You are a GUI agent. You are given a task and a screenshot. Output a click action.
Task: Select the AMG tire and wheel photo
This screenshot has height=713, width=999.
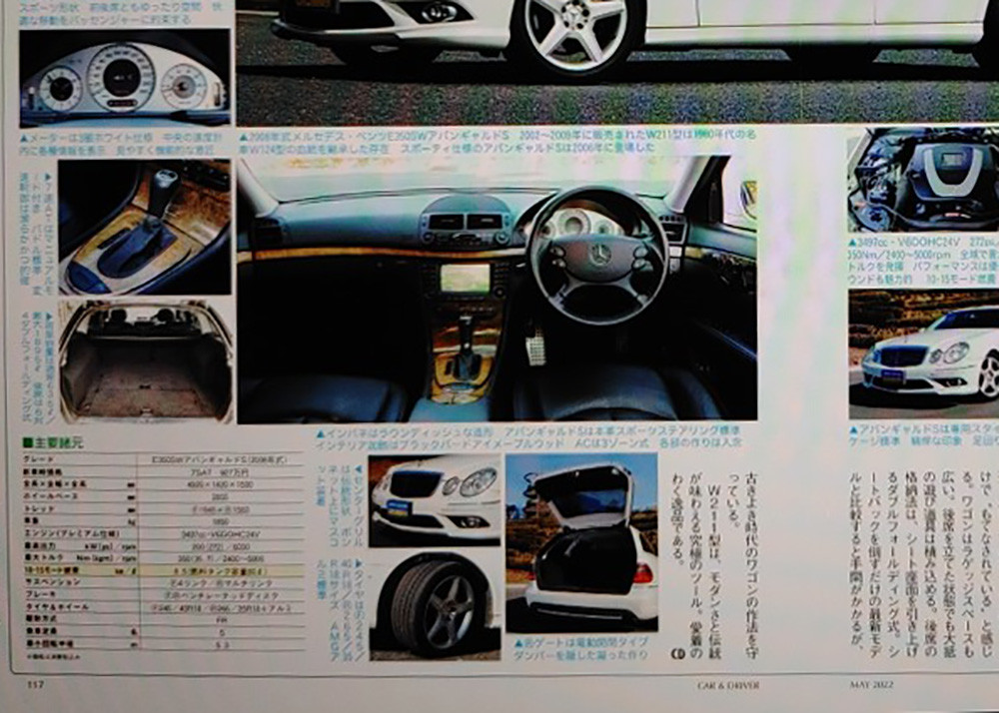coord(435,606)
